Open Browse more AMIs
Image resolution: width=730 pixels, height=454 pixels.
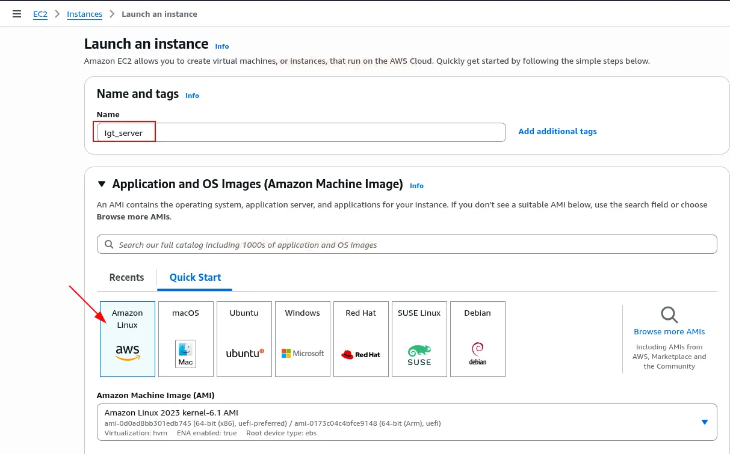[x=669, y=331]
